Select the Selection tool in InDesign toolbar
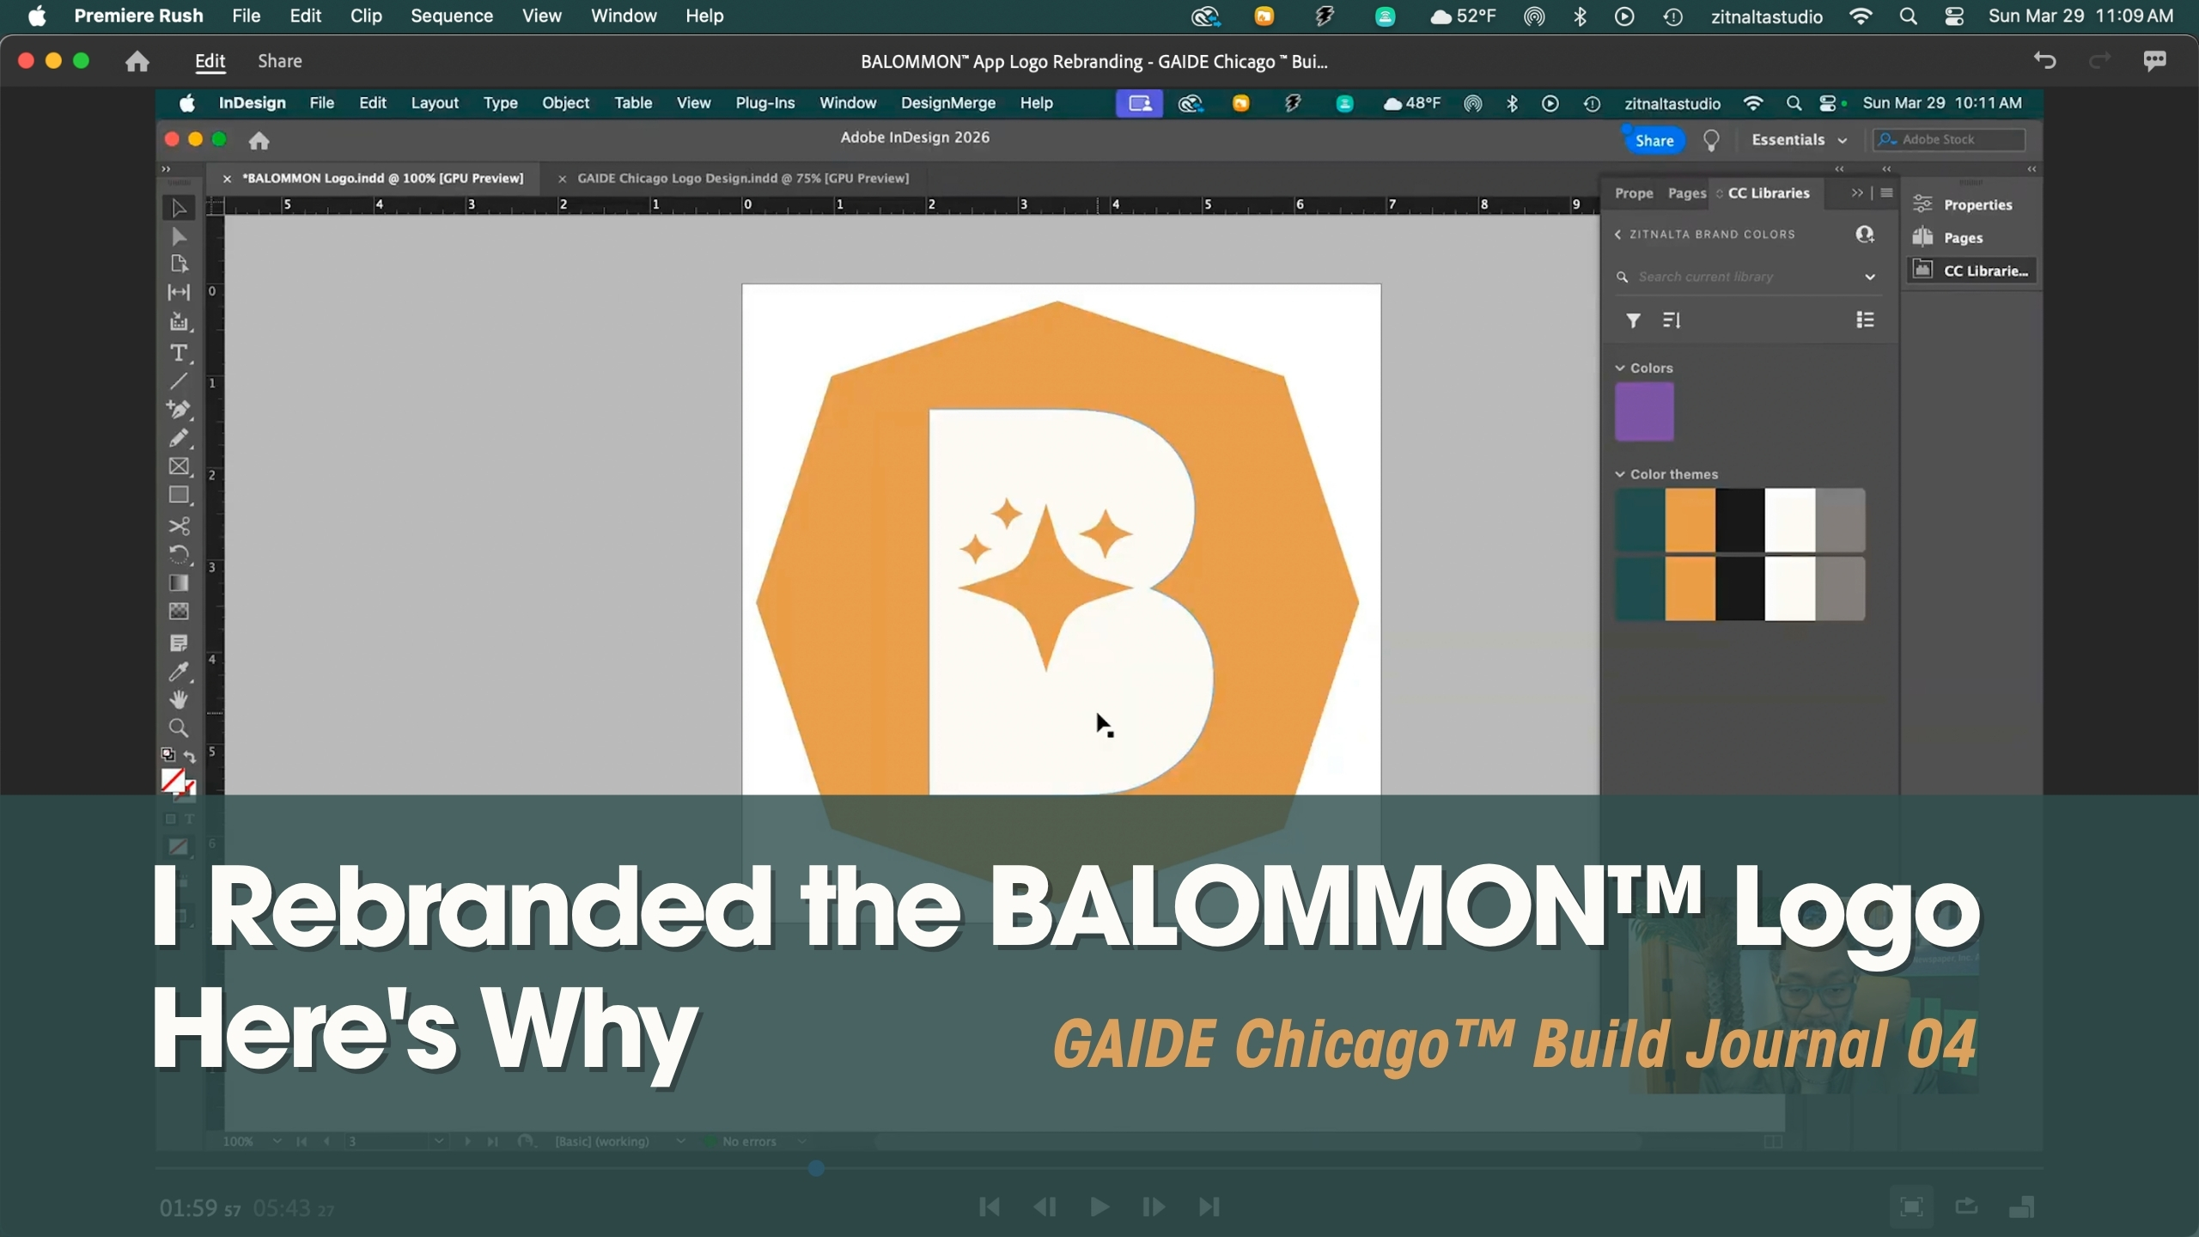The height and width of the screenshot is (1237, 2199). coord(179,208)
